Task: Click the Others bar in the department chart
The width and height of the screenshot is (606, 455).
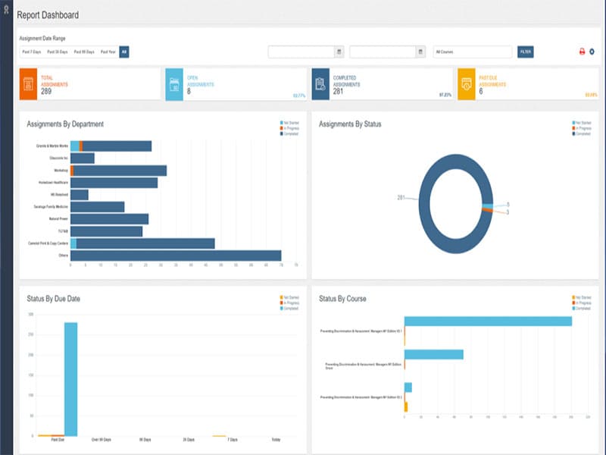Action: click(175, 256)
